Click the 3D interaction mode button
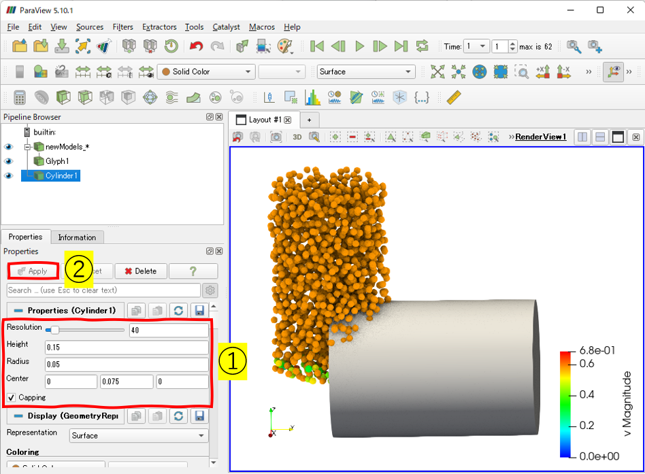 (297, 137)
